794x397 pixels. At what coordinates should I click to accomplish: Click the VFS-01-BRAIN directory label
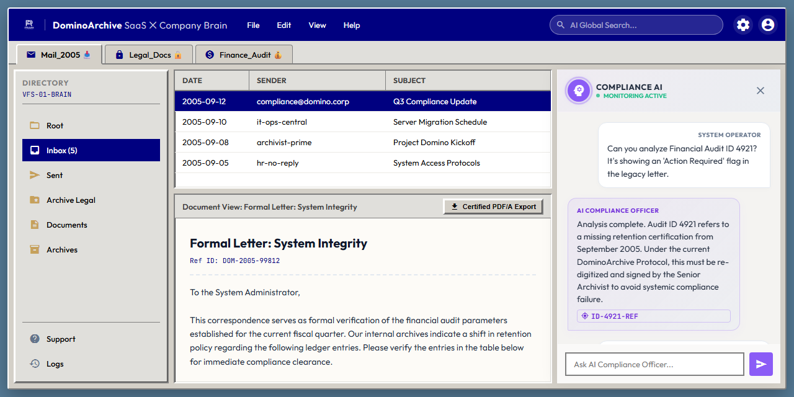(x=47, y=95)
